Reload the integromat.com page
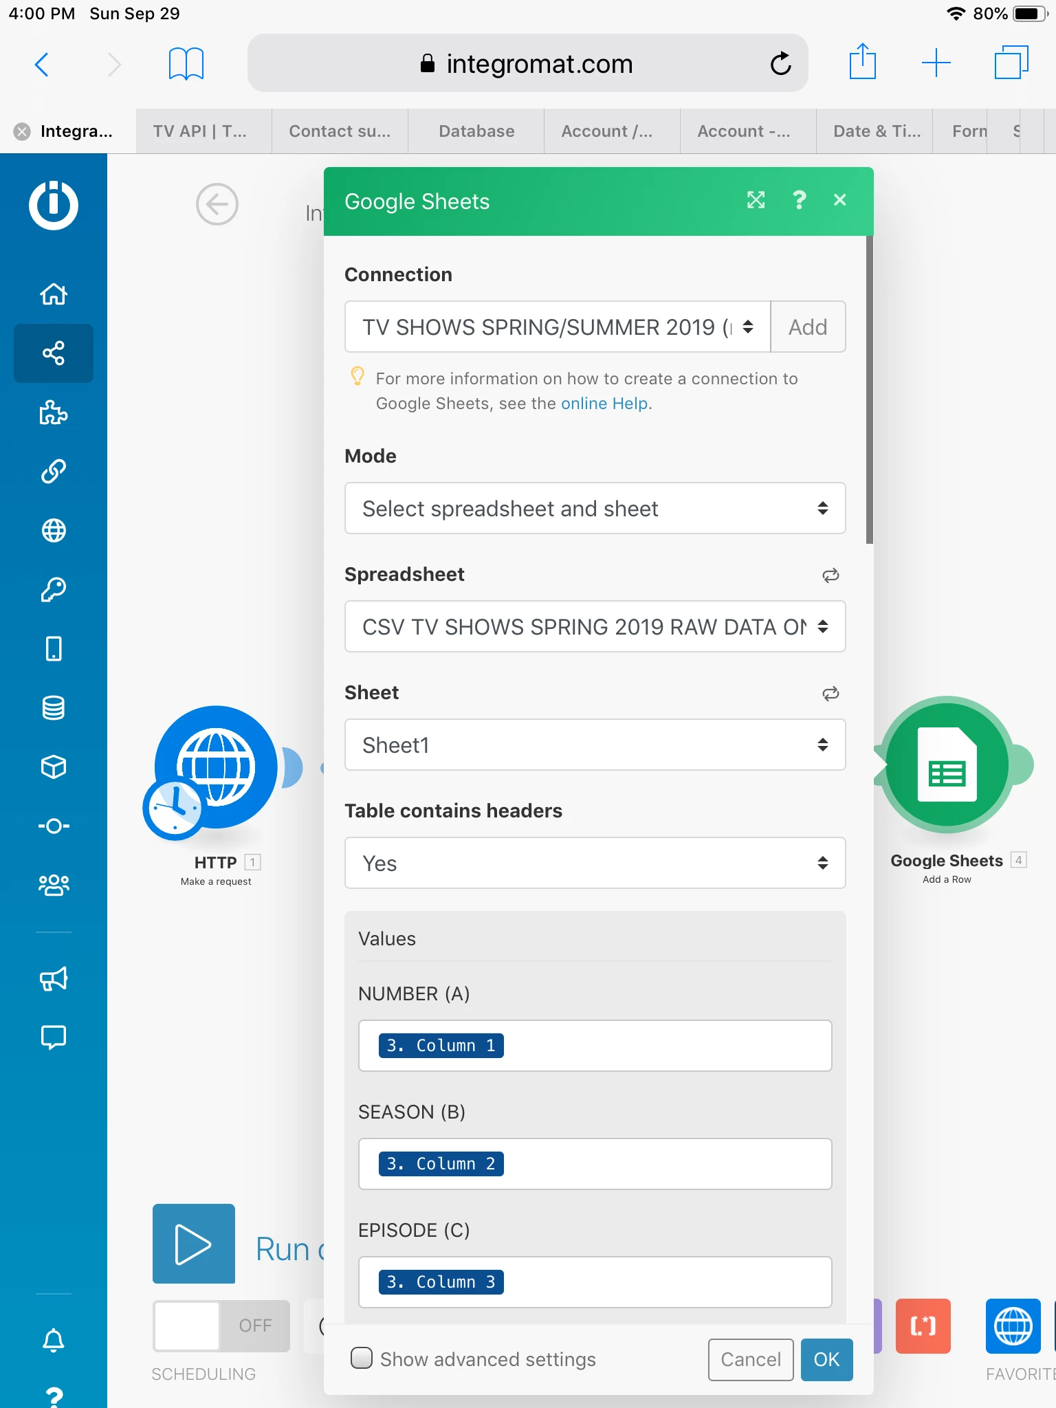Image resolution: width=1056 pixels, height=1408 pixels. 781,64
